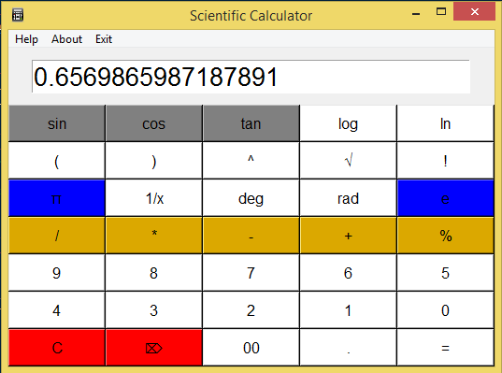The width and height of the screenshot is (502, 373).
Task: Click the equals button
Action: point(445,348)
